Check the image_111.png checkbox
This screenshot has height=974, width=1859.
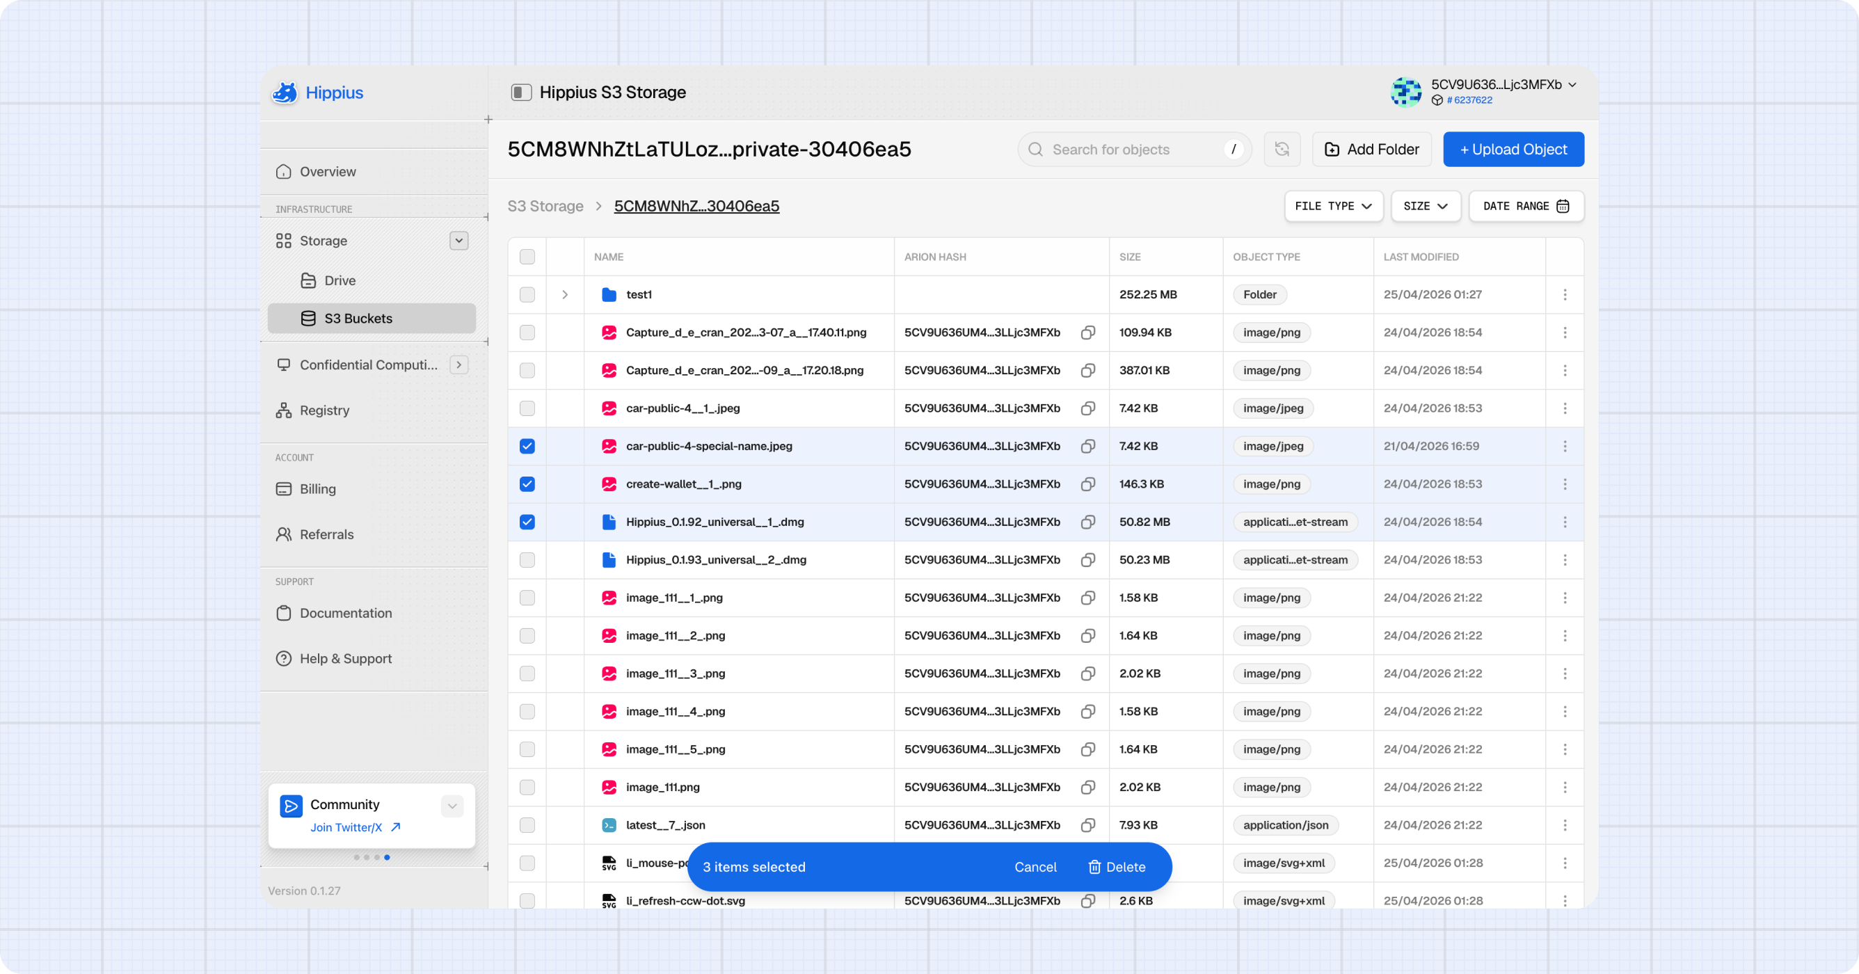click(x=527, y=787)
